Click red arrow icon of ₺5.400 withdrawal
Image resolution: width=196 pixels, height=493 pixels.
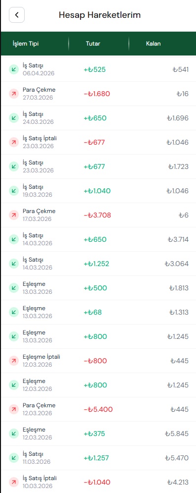click(14, 409)
